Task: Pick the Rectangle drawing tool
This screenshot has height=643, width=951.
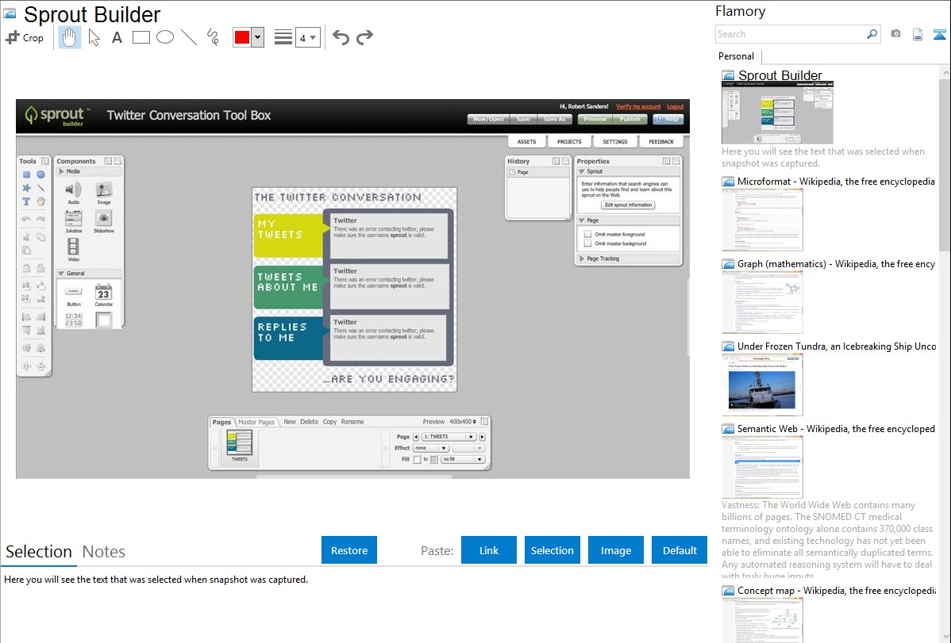Action: (141, 37)
